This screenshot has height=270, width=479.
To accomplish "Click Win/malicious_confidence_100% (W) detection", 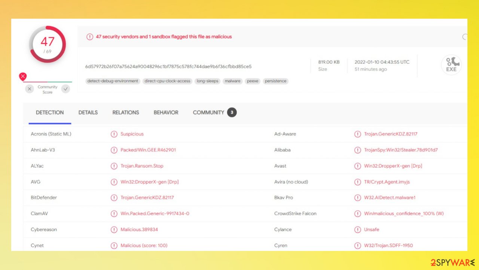I will click(x=404, y=214).
